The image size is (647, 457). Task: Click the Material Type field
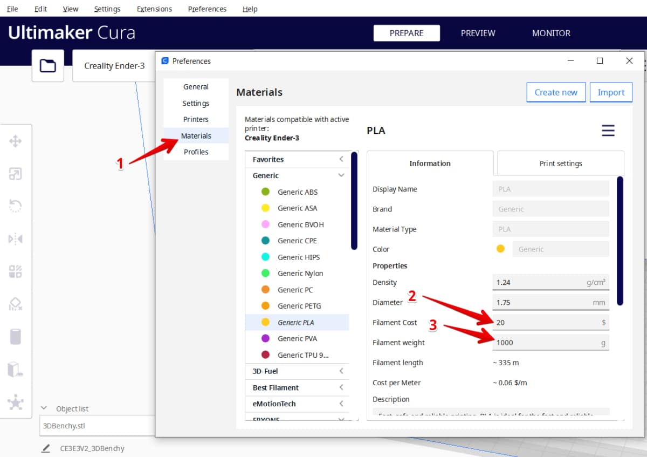click(550, 229)
